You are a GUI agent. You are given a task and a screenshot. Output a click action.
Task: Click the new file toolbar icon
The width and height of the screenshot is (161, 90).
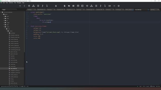65,6
